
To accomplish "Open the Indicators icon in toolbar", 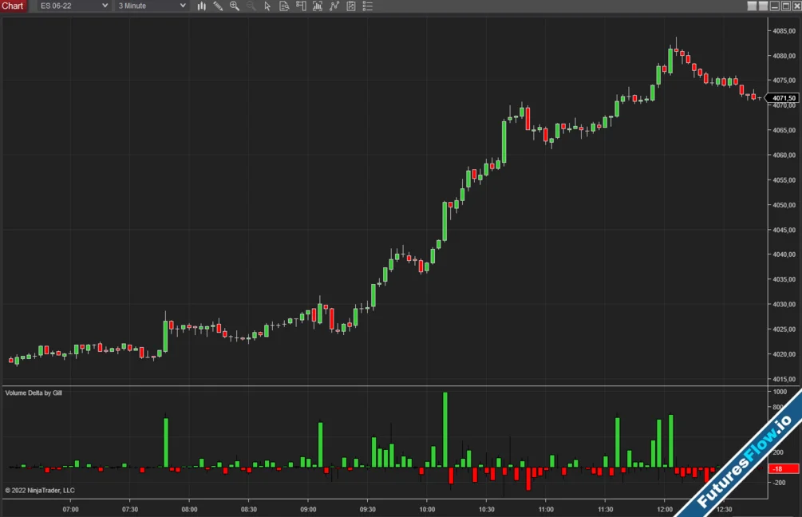I will point(318,6).
